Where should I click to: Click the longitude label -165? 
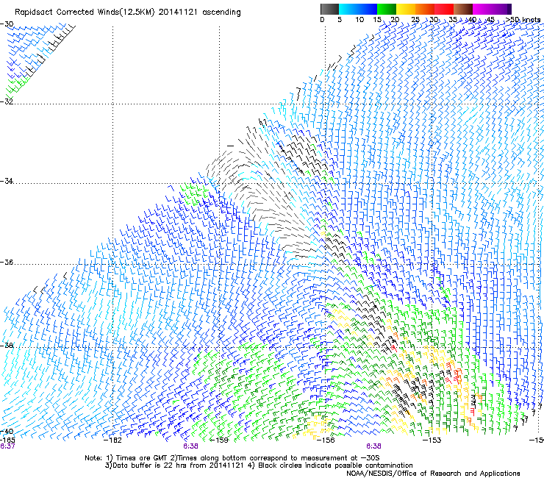(7, 440)
